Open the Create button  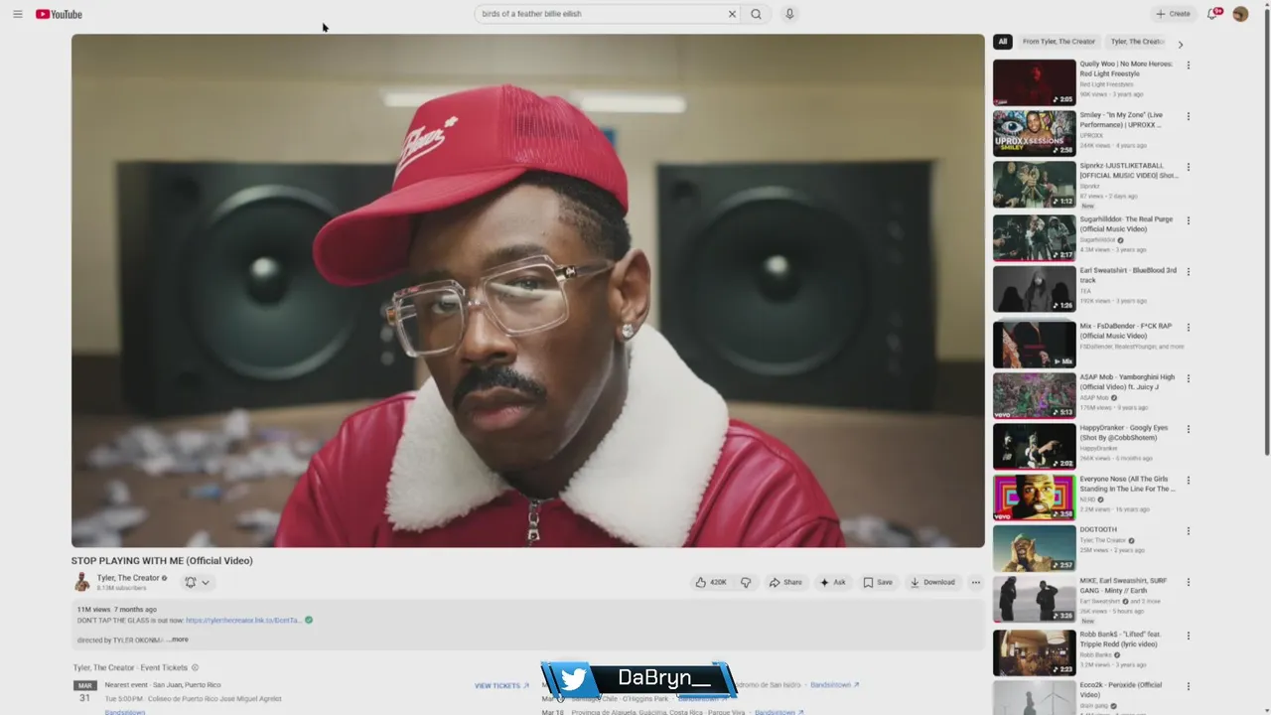point(1173,14)
